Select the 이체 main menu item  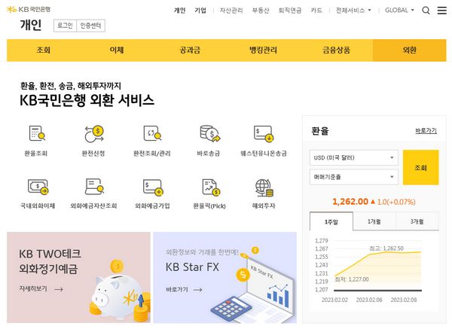[x=117, y=50]
